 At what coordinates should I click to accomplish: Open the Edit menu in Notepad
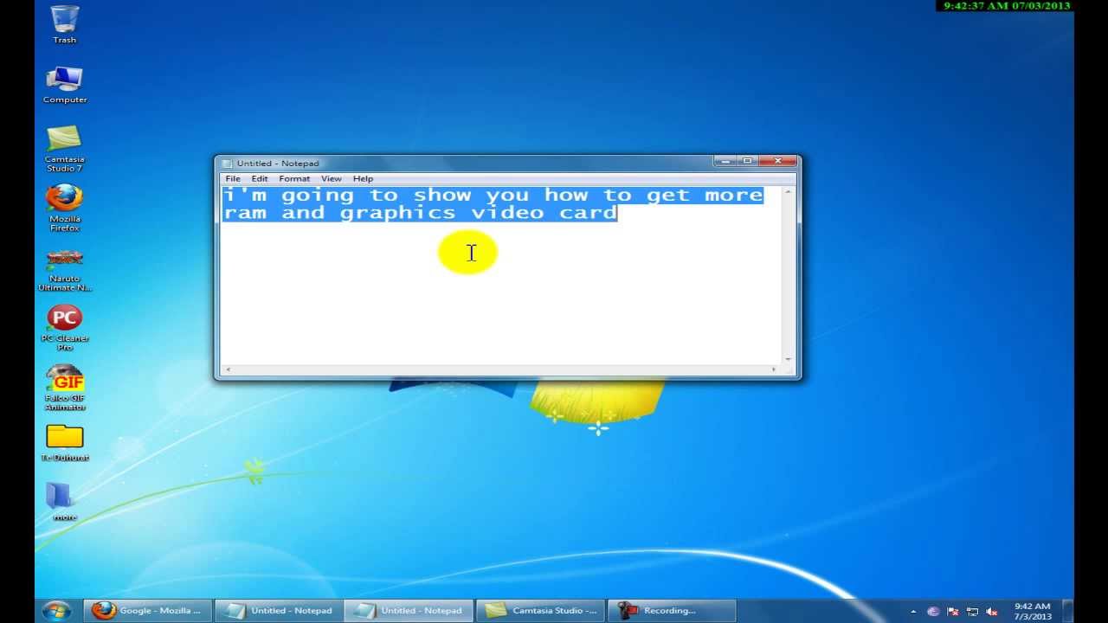coord(260,178)
